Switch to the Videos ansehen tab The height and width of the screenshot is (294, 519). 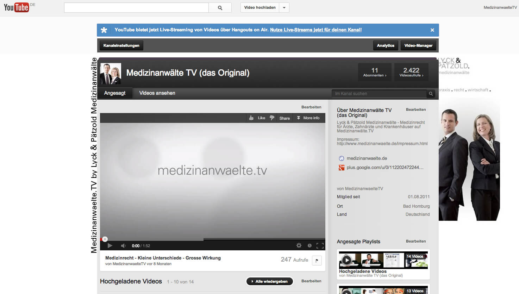[157, 93]
